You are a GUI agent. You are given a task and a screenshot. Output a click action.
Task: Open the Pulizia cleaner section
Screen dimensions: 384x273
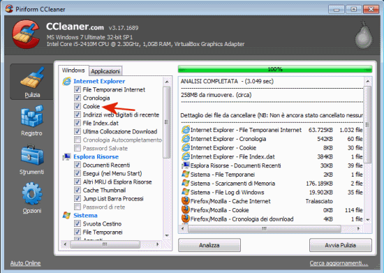click(32, 82)
